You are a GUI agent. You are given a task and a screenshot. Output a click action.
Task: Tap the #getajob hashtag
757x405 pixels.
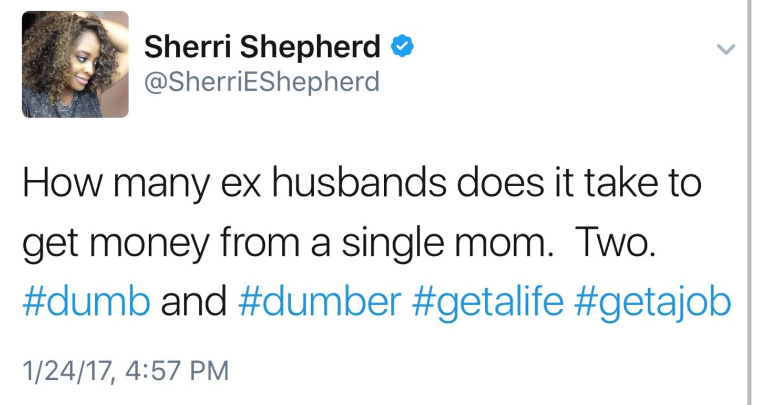652,302
